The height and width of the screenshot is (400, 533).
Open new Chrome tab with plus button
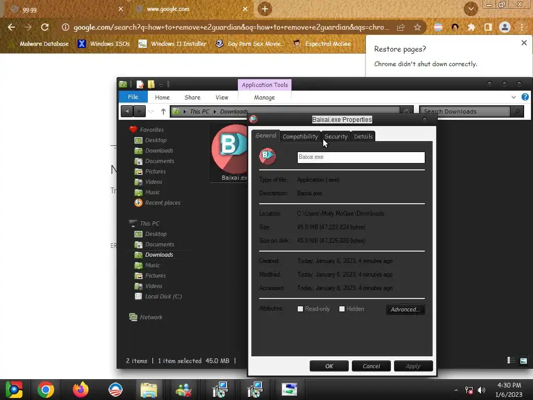[x=265, y=9]
